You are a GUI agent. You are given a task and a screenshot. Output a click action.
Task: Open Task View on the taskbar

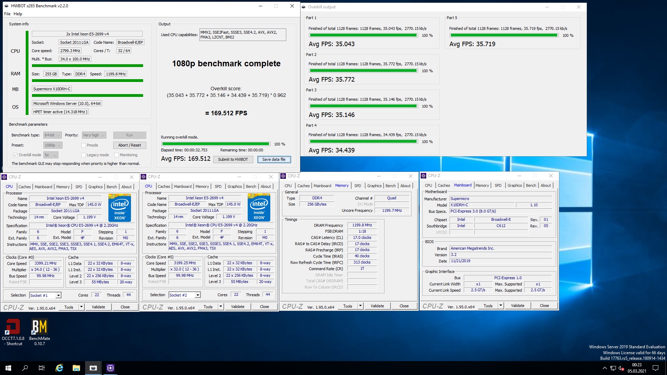tap(42, 368)
